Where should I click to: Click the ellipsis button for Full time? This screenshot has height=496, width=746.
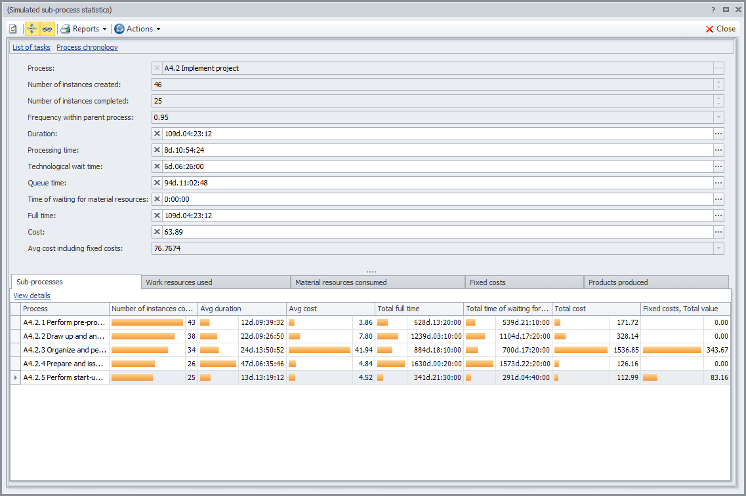point(718,216)
